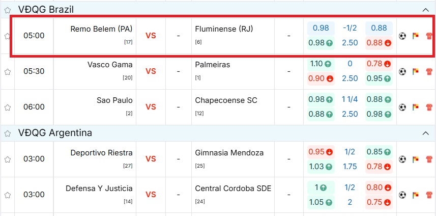
Task: Click the red jersey icon for Remo Belem match
Action: [x=428, y=36]
